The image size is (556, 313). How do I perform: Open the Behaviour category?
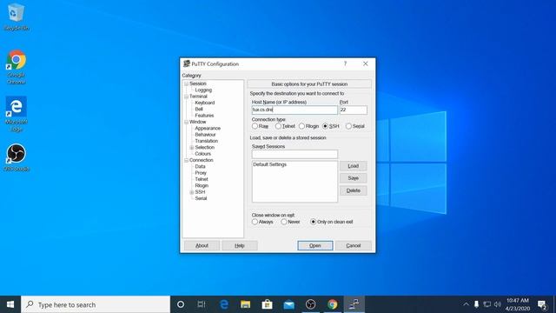[205, 135]
